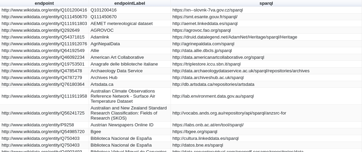
Task: Select Australian Climate Observations Reference Network label
Action: pyautogui.click(x=123, y=96)
